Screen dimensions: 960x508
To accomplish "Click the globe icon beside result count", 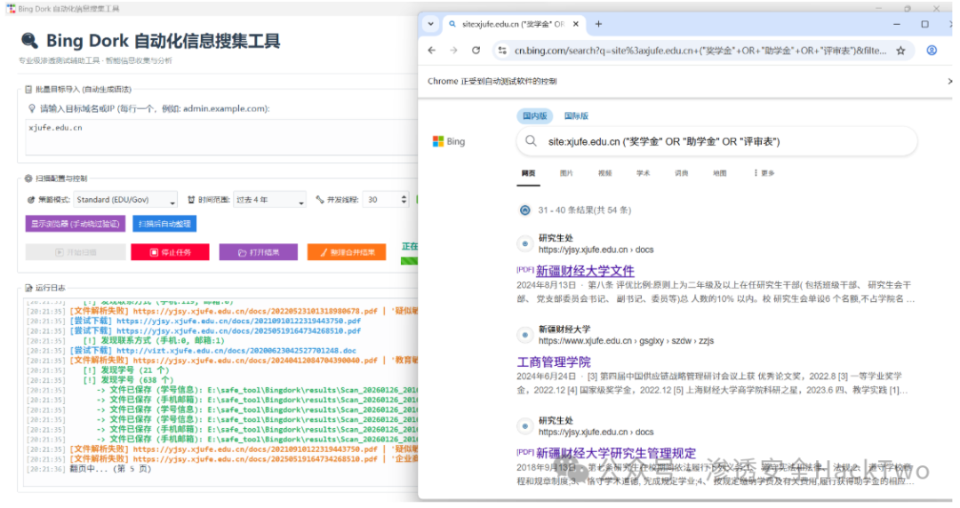I will (524, 210).
